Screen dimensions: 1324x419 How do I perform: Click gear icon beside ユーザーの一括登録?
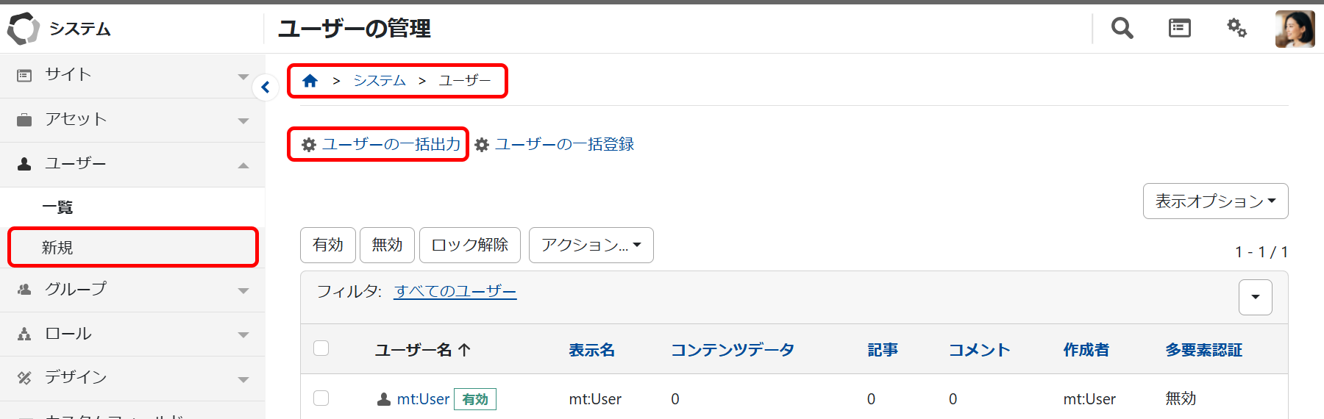[482, 145]
